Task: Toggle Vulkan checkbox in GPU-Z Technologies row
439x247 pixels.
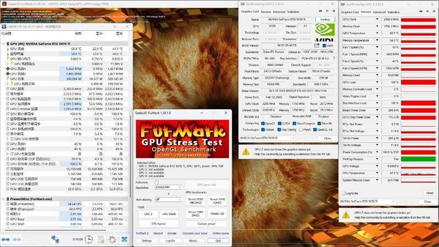Action: click(263, 130)
